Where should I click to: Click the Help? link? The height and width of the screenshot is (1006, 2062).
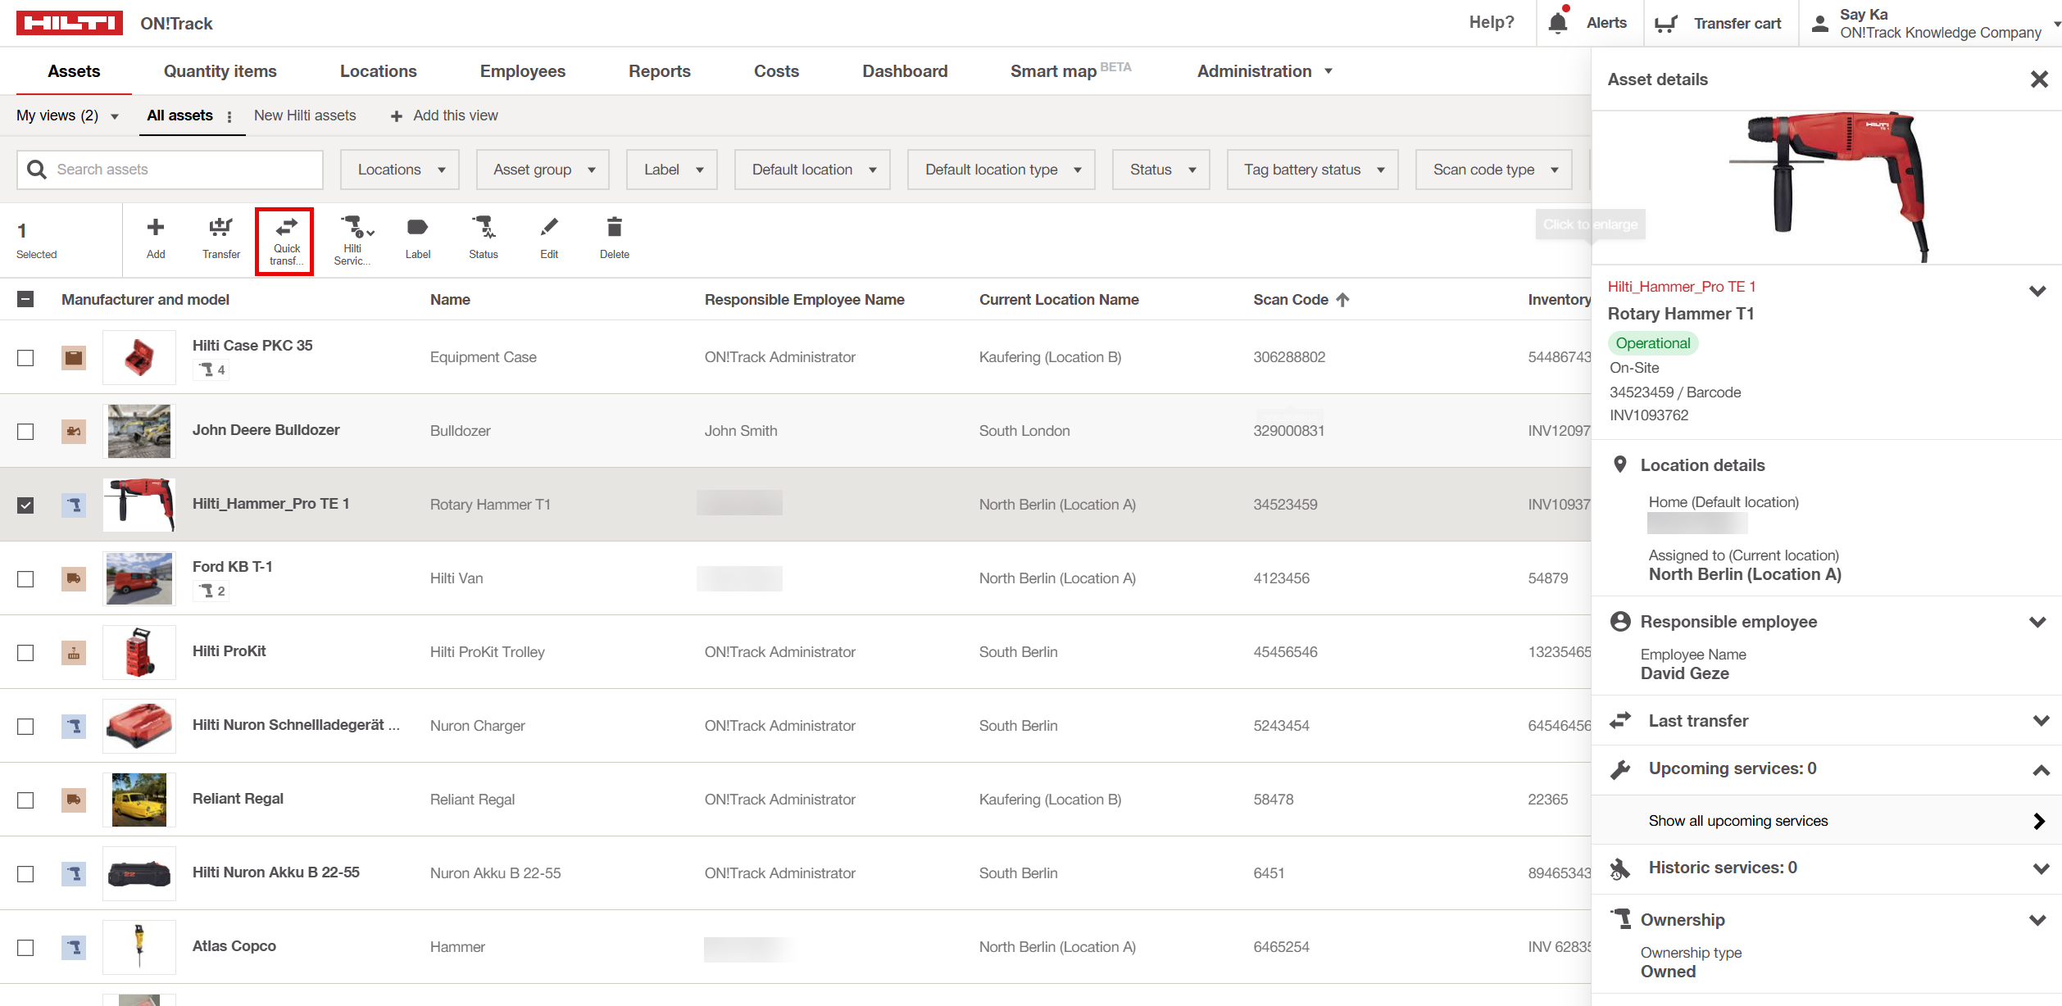[x=1492, y=22]
